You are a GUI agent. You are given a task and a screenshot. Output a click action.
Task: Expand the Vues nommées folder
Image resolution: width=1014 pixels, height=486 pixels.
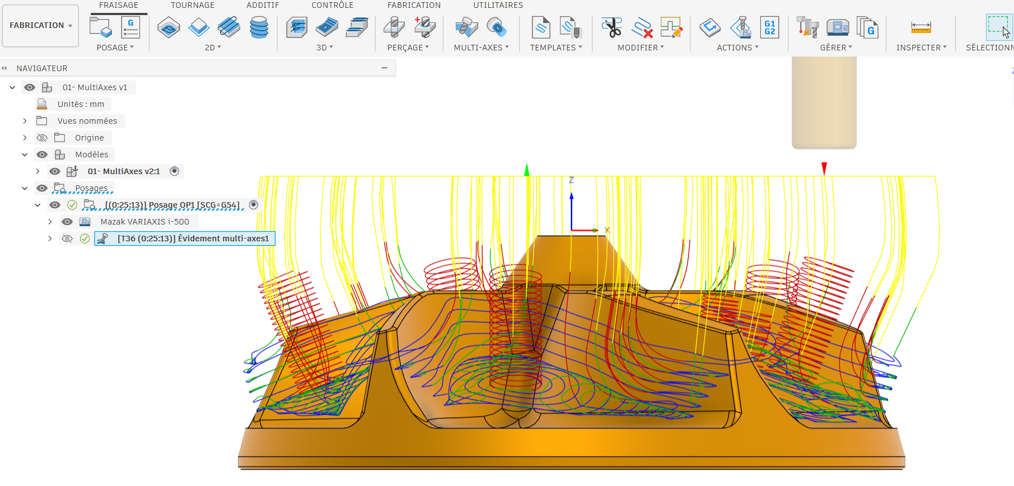point(25,121)
